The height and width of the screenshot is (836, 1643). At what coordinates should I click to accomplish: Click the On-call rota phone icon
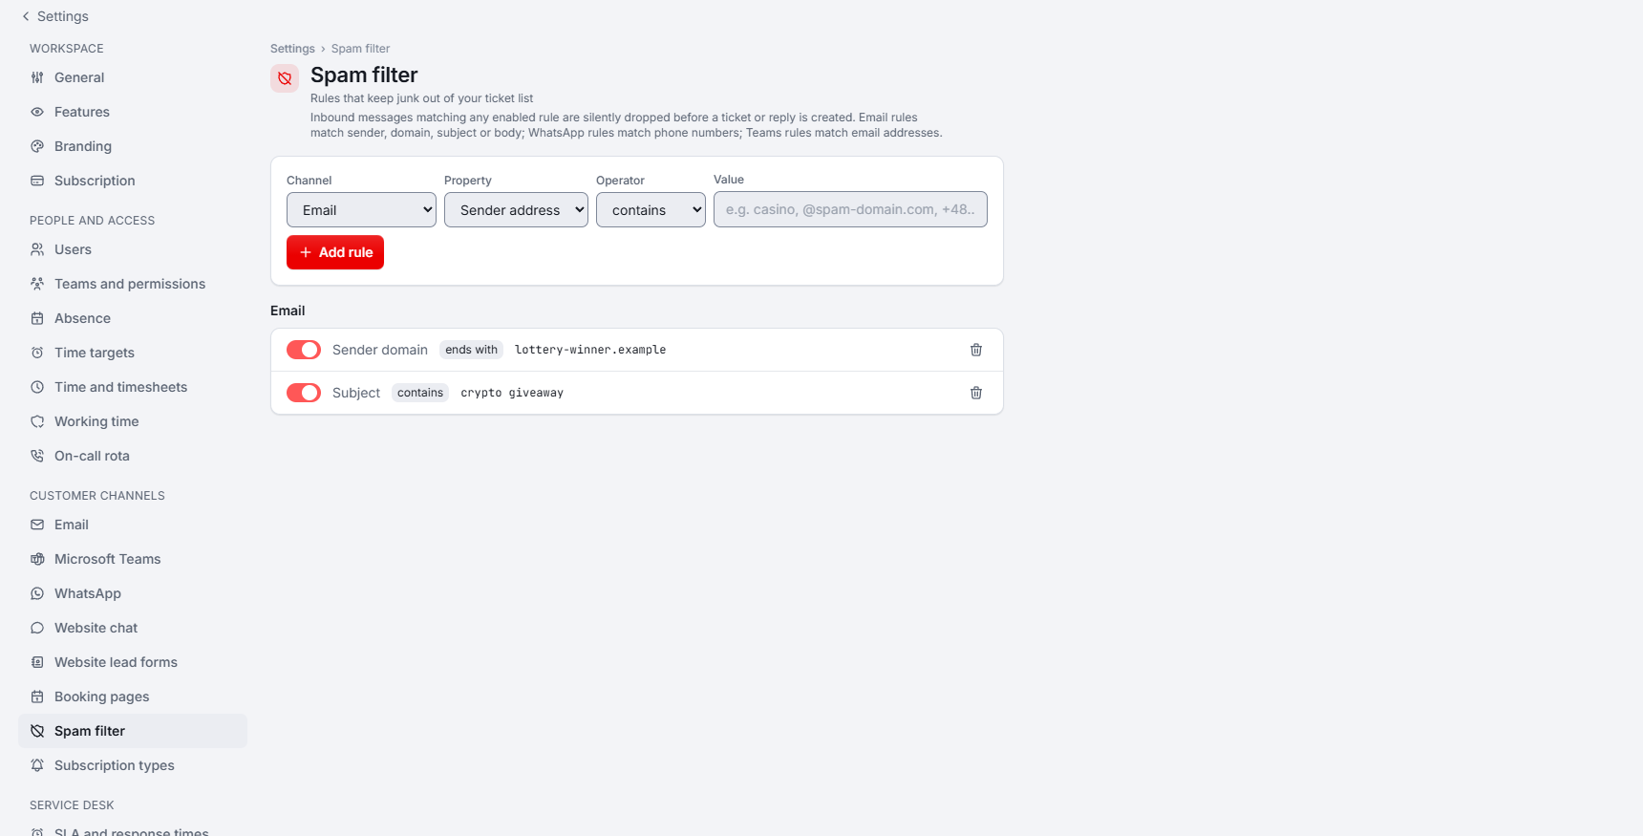click(37, 456)
